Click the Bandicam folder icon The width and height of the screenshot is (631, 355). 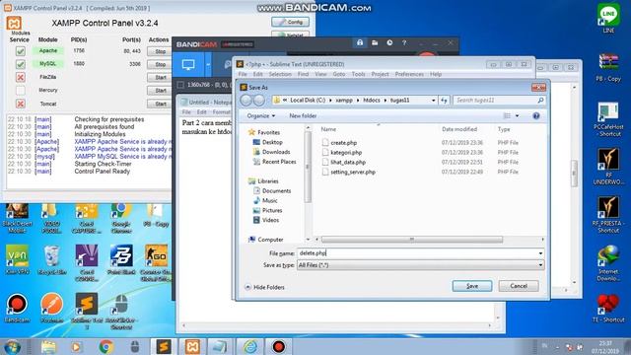[x=375, y=42]
